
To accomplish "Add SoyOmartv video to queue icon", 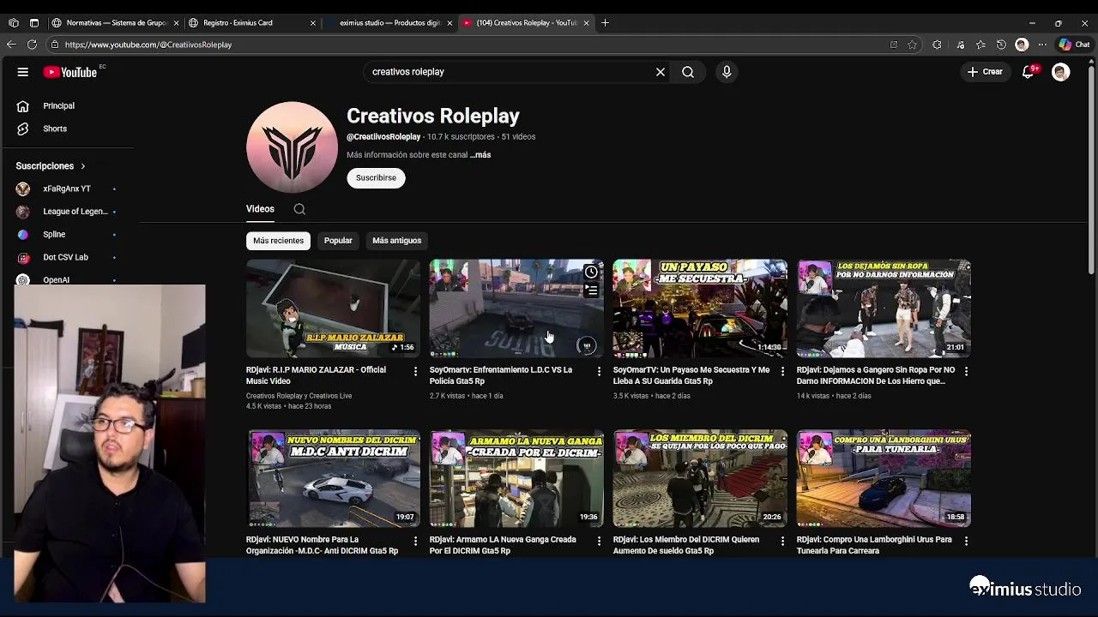I will click(591, 291).
